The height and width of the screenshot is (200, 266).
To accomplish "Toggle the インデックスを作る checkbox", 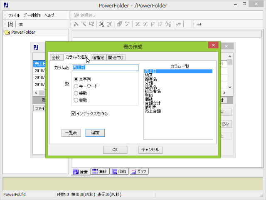I will pyautogui.click(x=89, y=113).
